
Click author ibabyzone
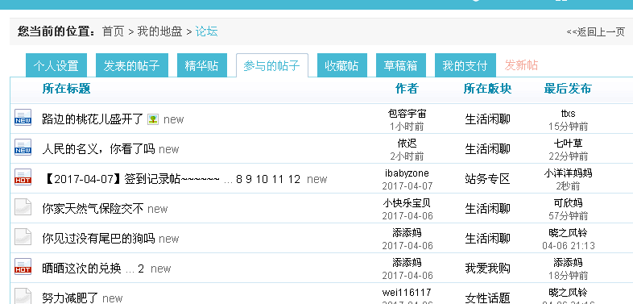[x=407, y=173]
